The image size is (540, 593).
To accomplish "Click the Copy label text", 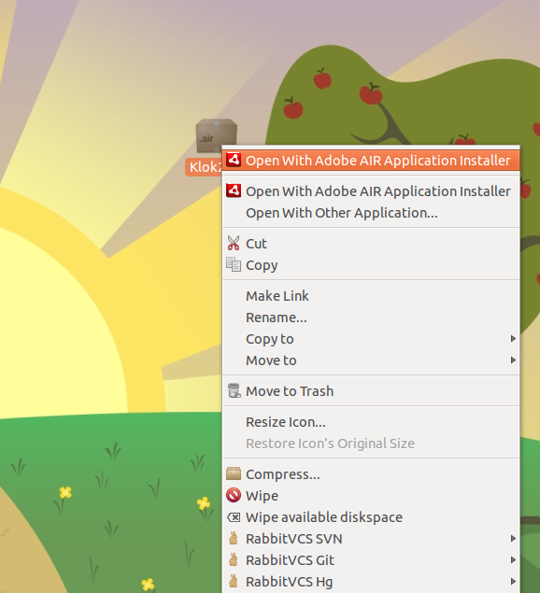I will [262, 265].
